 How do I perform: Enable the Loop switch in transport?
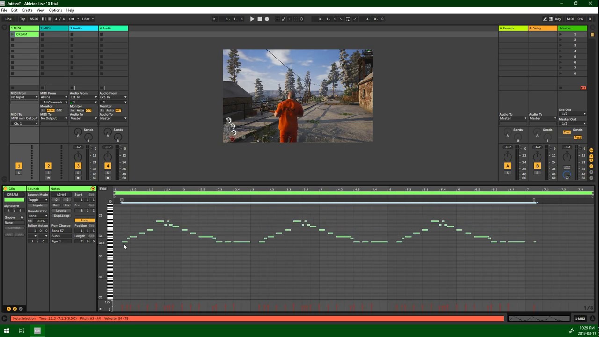pos(348,19)
